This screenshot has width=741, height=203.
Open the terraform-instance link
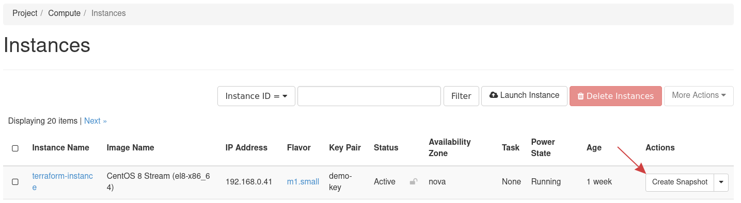62,181
